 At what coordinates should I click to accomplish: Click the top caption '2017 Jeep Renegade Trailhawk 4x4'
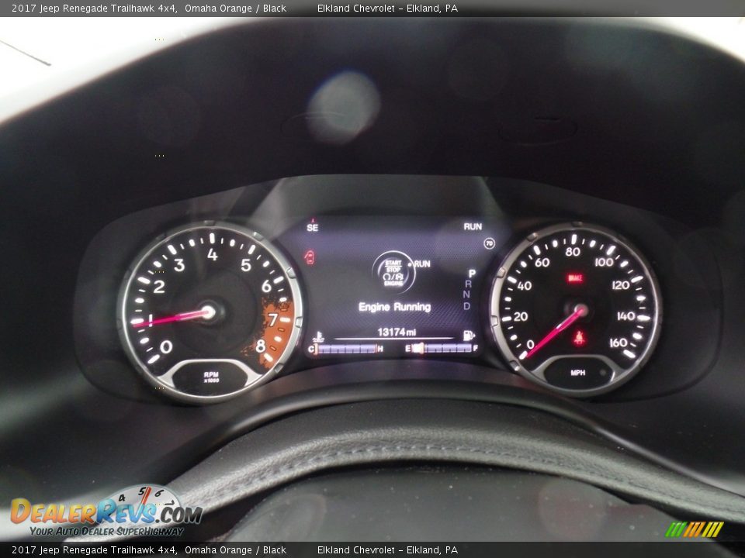coord(95,8)
